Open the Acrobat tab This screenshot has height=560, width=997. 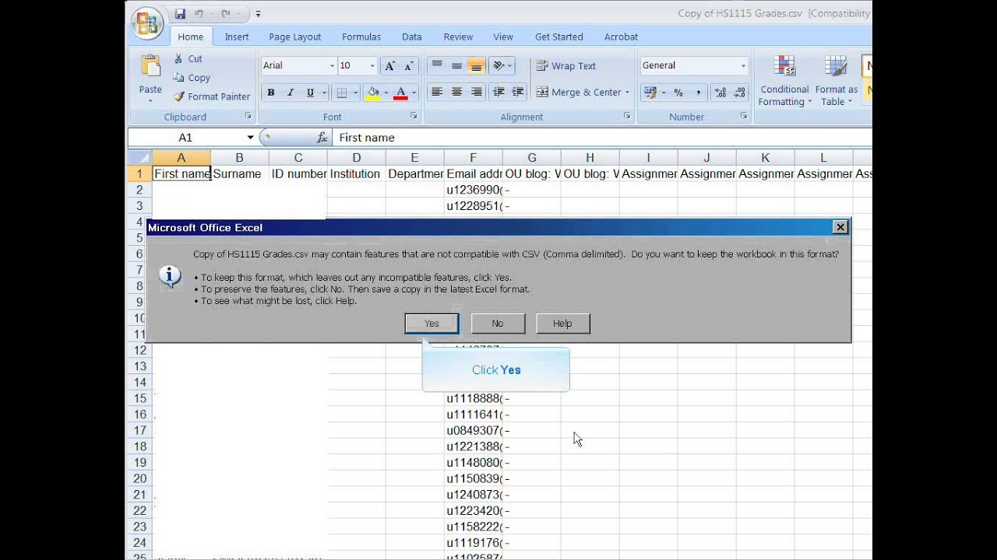coord(621,37)
